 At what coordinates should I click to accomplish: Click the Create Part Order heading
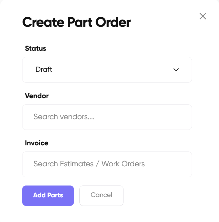click(76, 22)
